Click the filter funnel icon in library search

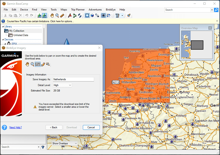point(43,147)
